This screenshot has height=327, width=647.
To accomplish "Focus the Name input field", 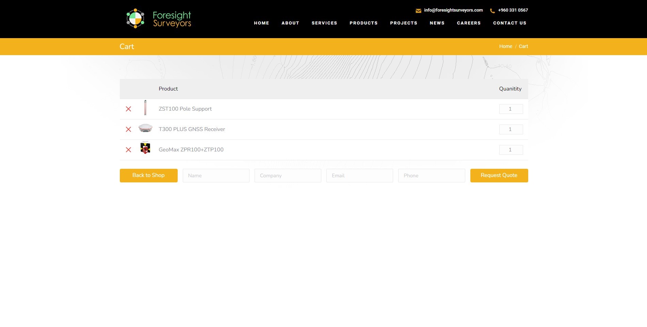I will (216, 176).
